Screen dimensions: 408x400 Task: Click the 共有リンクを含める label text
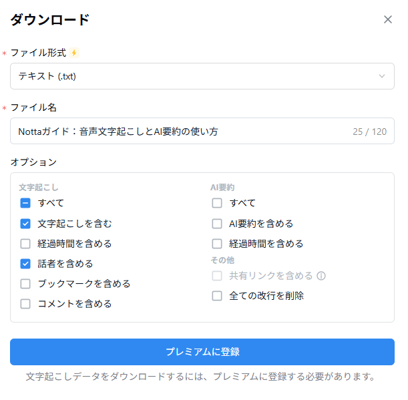point(270,276)
